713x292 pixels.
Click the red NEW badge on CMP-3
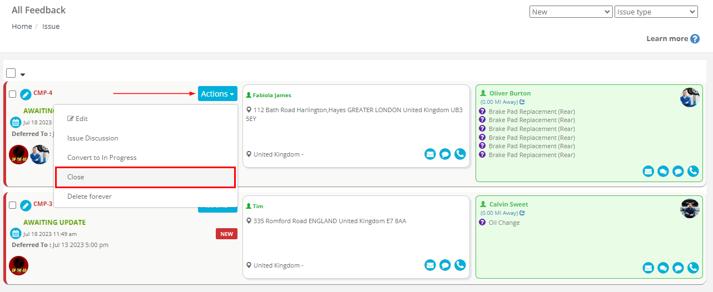pyautogui.click(x=226, y=234)
